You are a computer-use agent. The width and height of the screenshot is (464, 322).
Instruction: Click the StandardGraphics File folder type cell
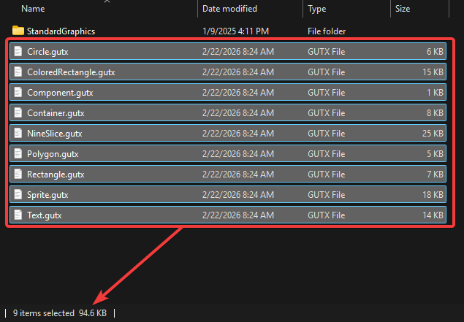pos(327,31)
